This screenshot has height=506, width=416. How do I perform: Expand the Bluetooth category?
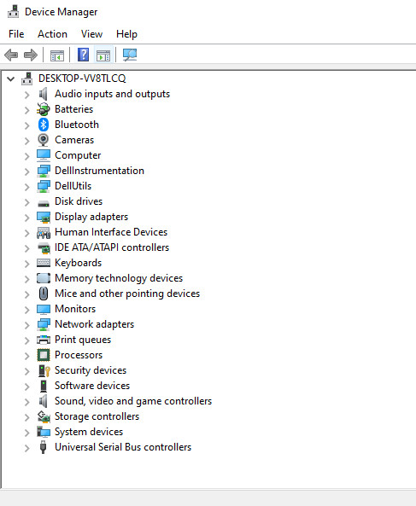coord(27,125)
